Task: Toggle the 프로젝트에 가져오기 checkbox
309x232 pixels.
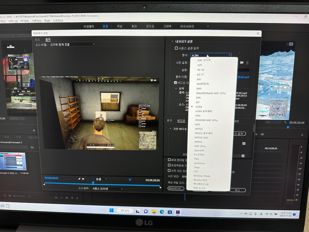Action: (x=169, y=165)
